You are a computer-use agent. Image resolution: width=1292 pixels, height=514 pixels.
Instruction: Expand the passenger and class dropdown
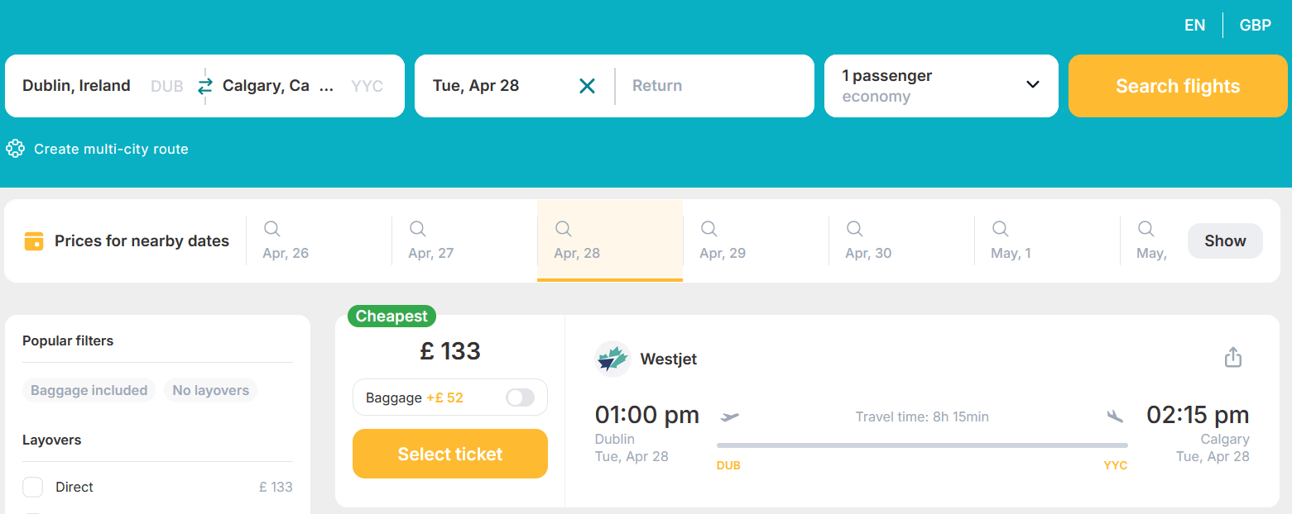click(1032, 84)
